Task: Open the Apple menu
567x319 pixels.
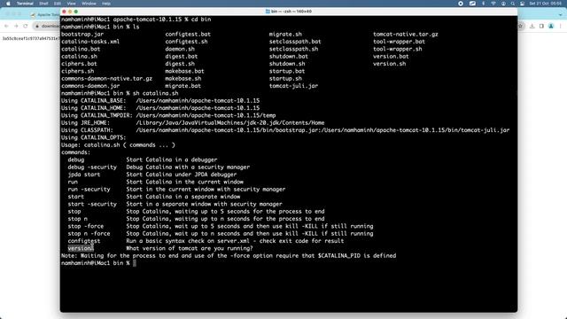Action: [x=8, y=4]
